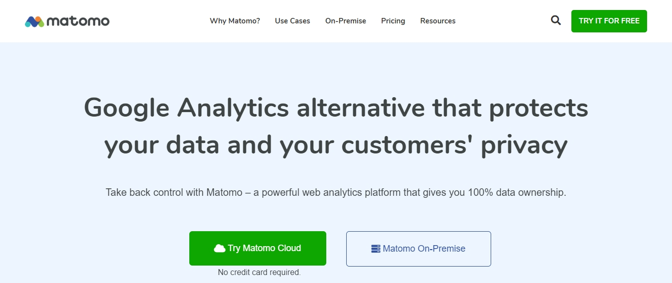Start with the Try Matomo Cloud button
672x283 pixels.
[x=258, y=248]
